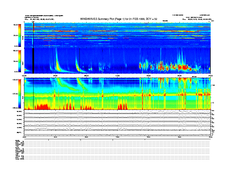227x176 pixels.
Task: Click the RAD1 heading in the status block
Action: pyautogui.click(x=17, y=148)
